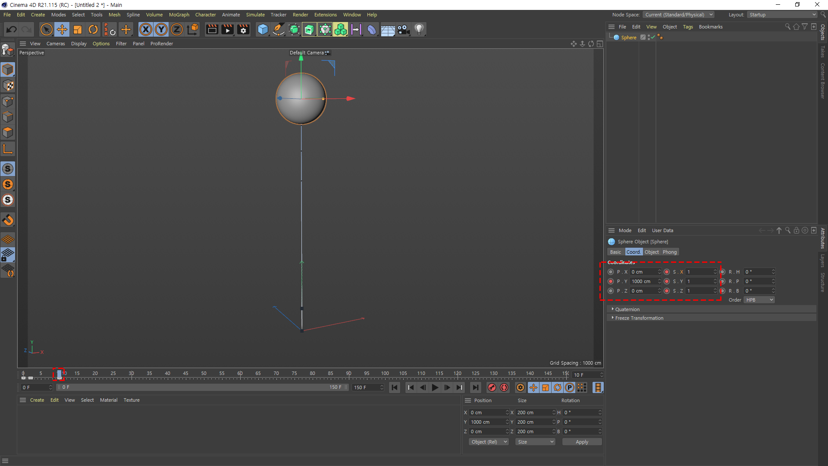The image size is (828, 466).
Task: Toggle Y axis lock
Action: 161,29
